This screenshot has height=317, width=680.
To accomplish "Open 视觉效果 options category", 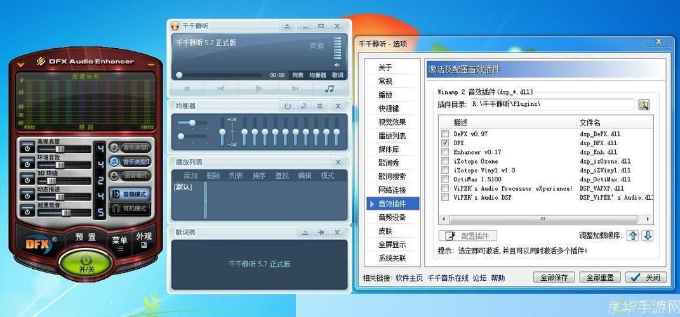I will click(392, 122).
